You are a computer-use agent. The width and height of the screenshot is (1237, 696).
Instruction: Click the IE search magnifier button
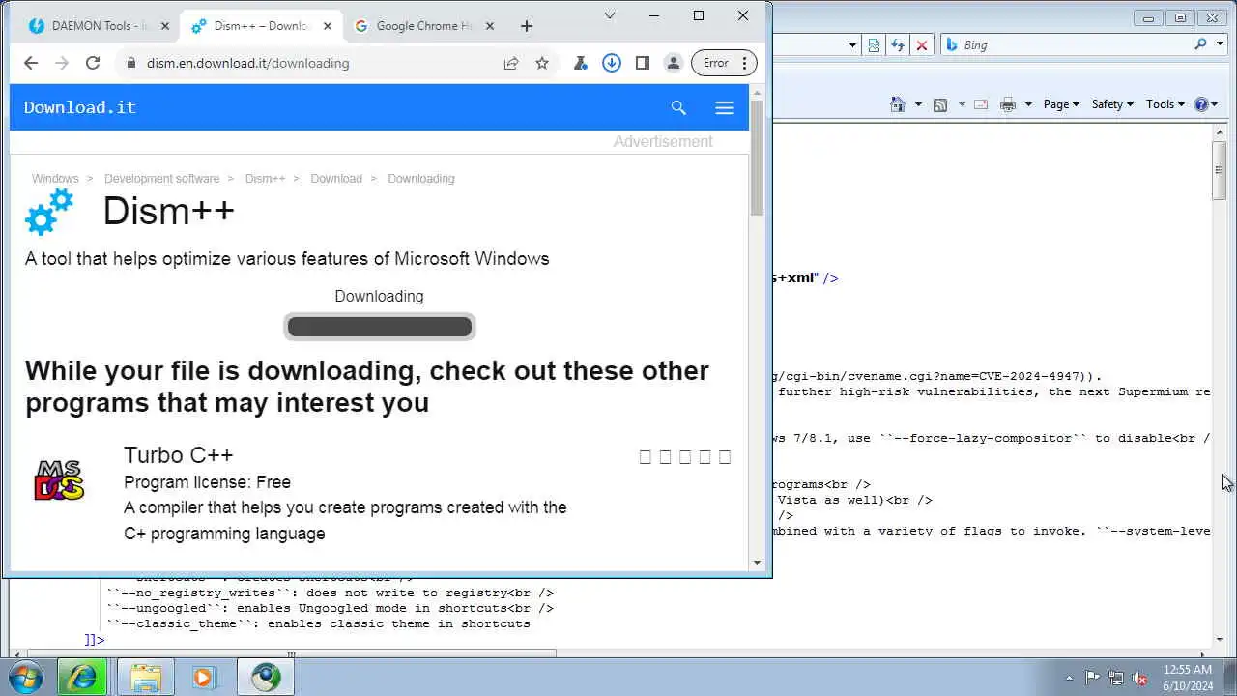point(1201,44)
